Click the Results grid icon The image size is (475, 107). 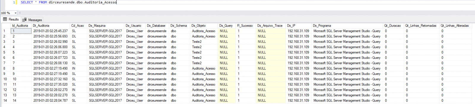(5, 19)
